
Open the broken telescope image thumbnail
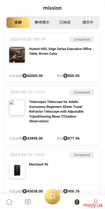[17, 108]
